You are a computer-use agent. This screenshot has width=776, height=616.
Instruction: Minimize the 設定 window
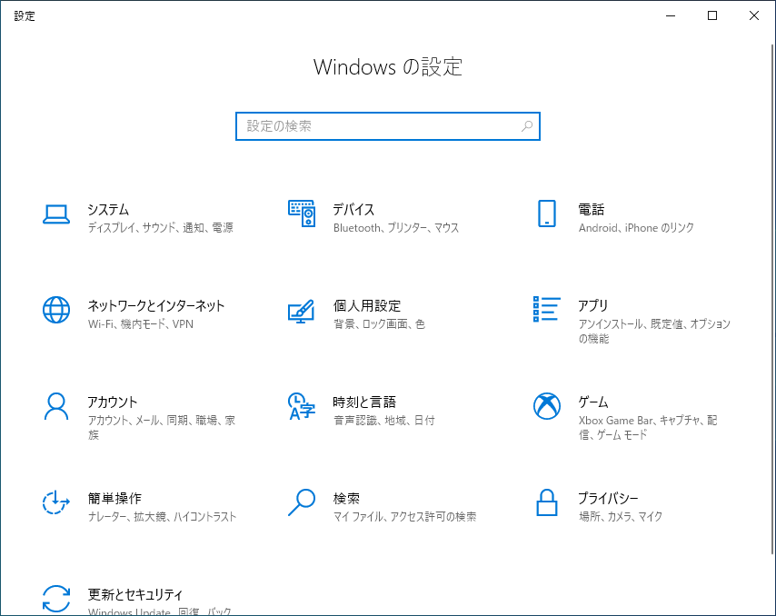pyautogui.click(x=671, y=15)
